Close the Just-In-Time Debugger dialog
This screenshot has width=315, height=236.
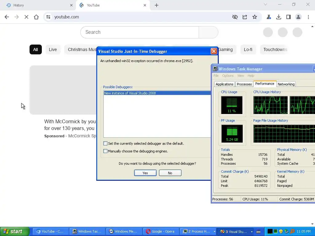point(214,51)
